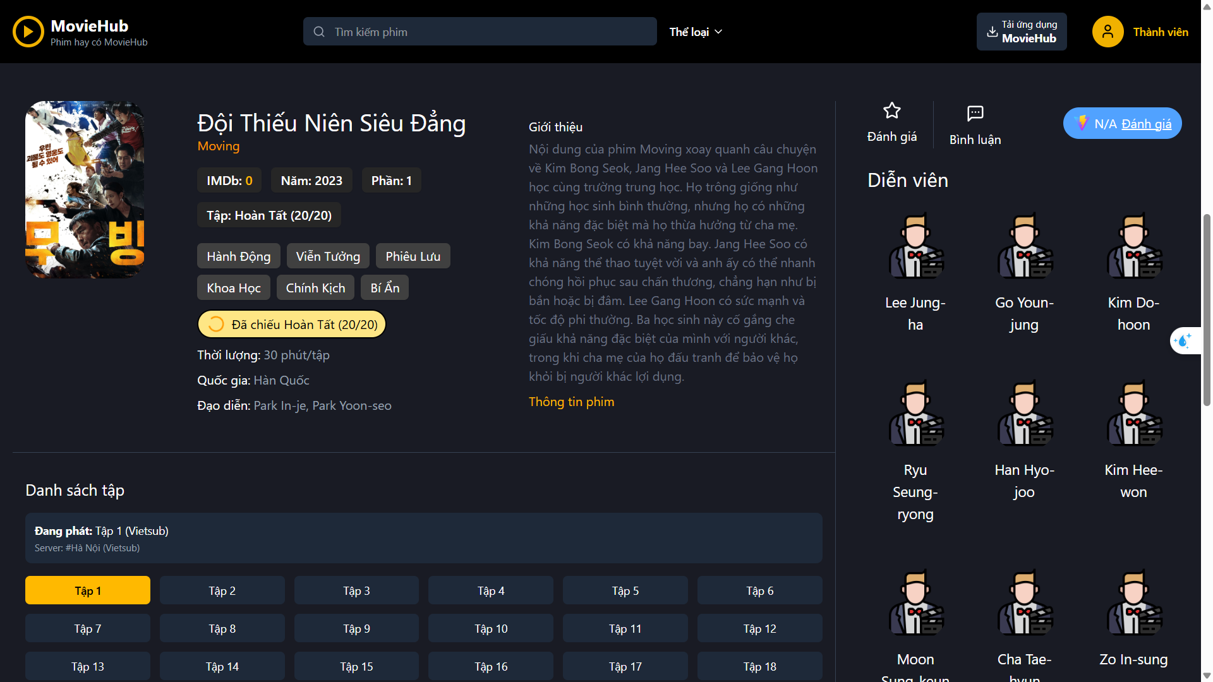Click the Moving movie poster thumbnail

click(85, 189)
